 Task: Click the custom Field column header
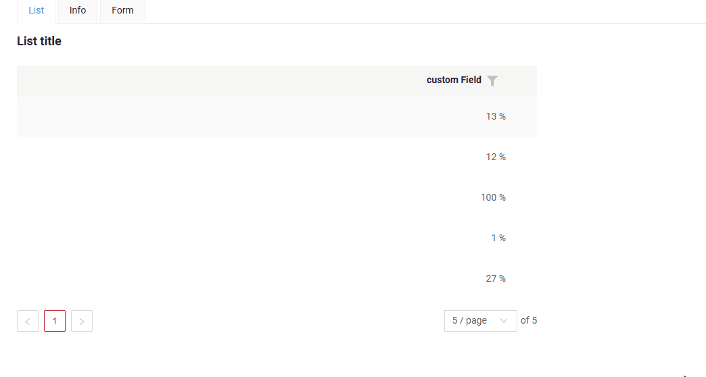pos(454,80)
